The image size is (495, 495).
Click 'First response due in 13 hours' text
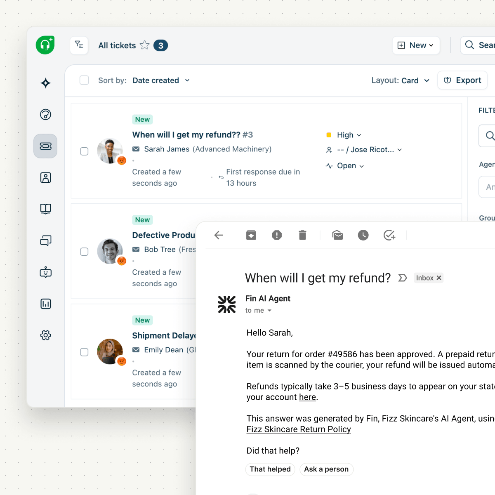[x=263, y=177]
